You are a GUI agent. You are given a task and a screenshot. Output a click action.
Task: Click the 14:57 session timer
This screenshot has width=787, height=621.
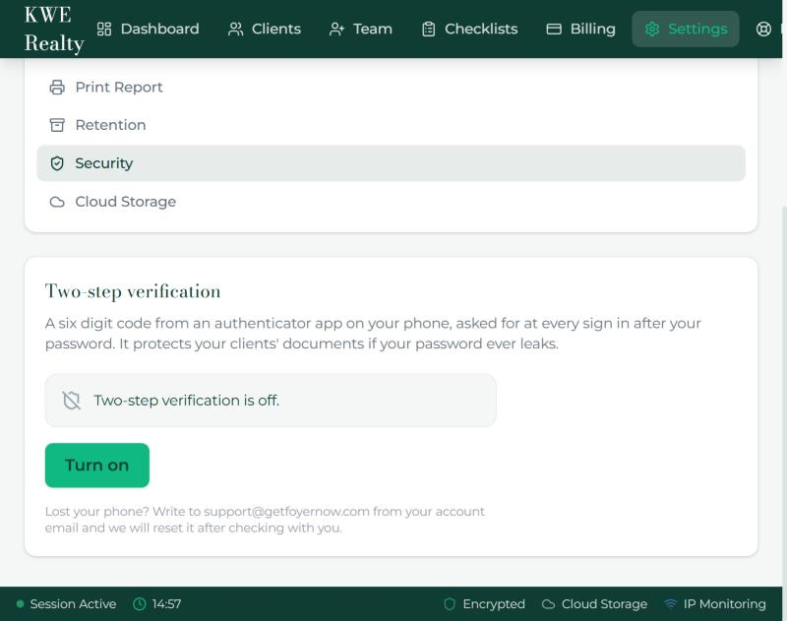click(x=166, y=604)
